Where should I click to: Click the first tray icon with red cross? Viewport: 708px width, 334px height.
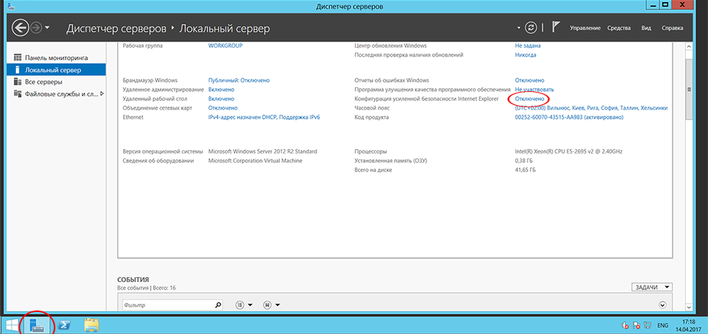tap(625, 325)
